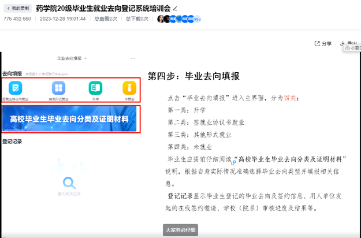Open the 其他形式就业 grid icon

point(58,88)
